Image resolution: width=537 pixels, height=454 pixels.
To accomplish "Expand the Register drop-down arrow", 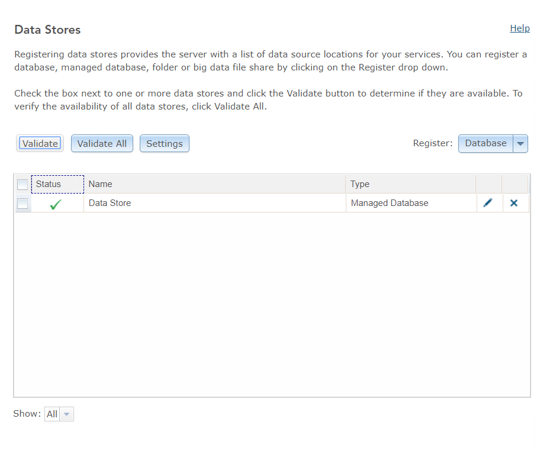I will click(520, 144).
